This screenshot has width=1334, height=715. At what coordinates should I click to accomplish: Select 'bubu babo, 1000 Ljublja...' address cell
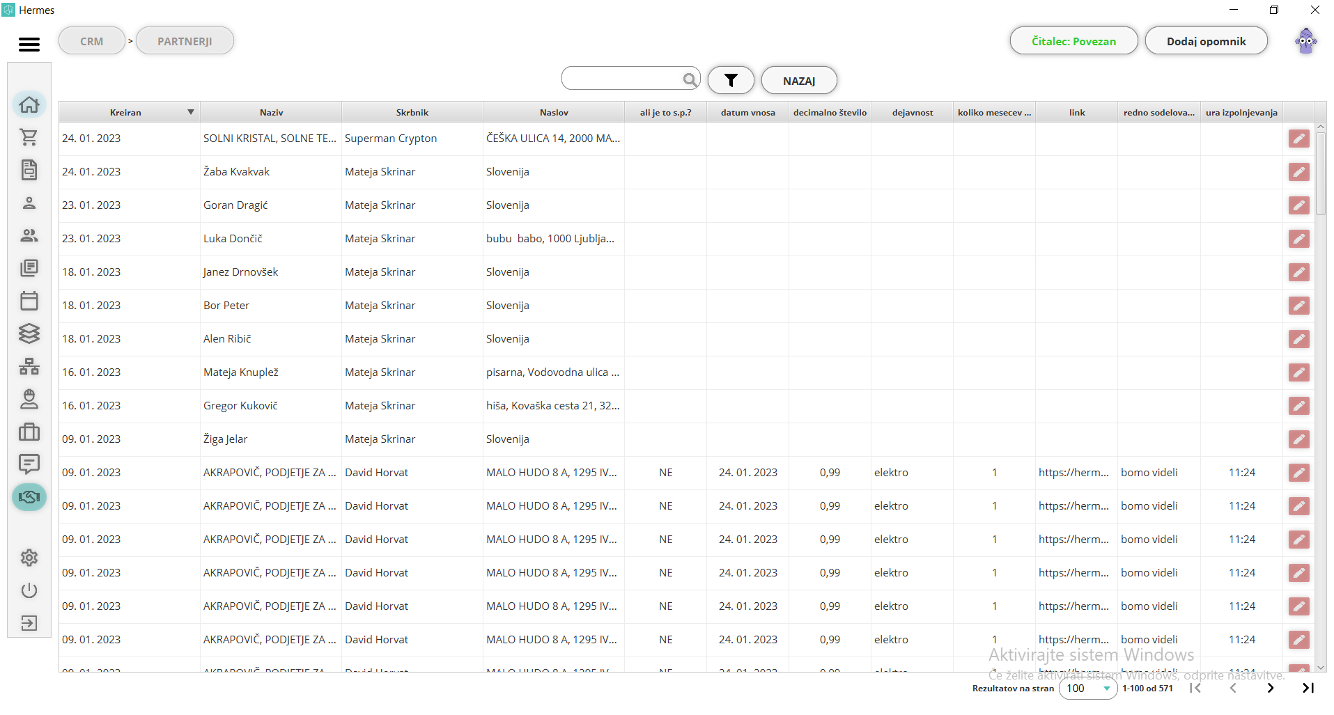pyautogui.click(x=554, y=239)
